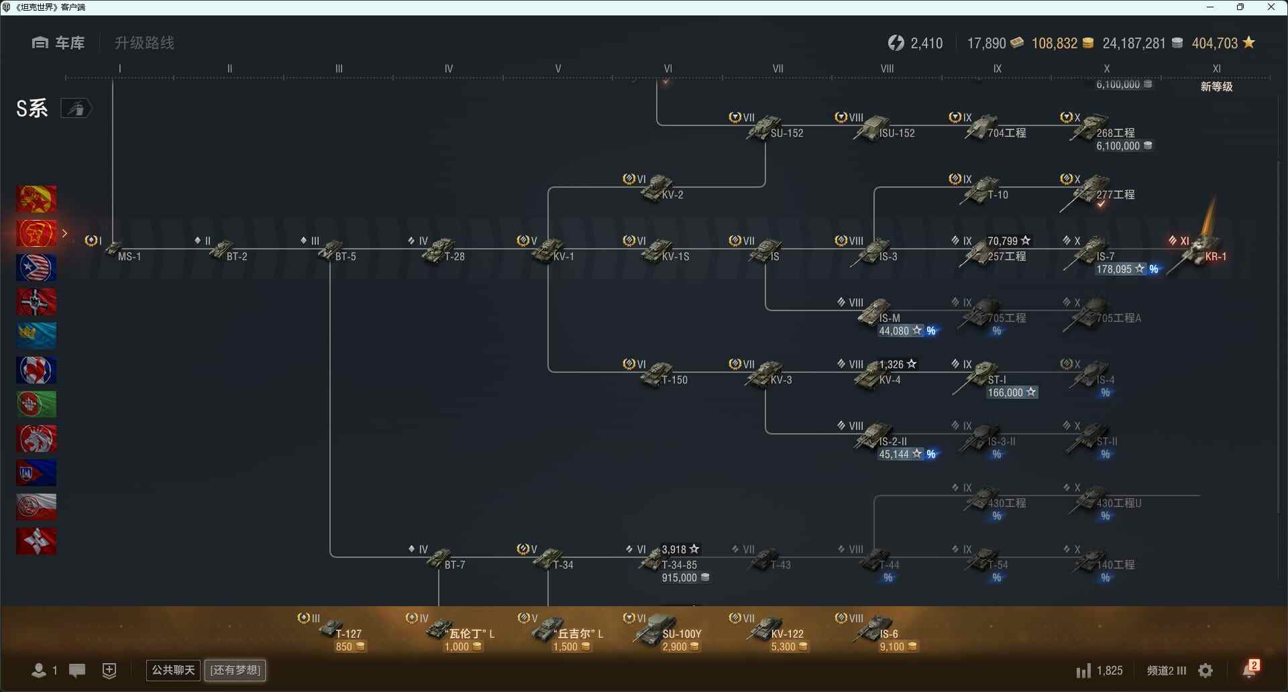Switch to the white-and-red nation flag
This screenshot has width=1288, height=692.
36,507
